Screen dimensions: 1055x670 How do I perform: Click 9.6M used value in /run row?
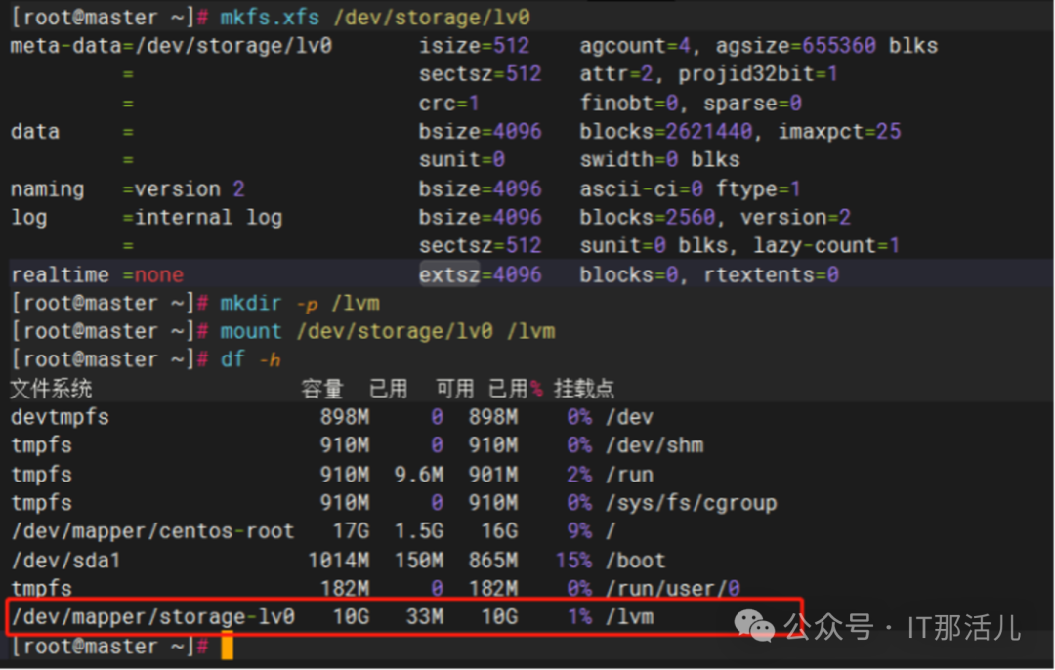(x=418, y=475)
